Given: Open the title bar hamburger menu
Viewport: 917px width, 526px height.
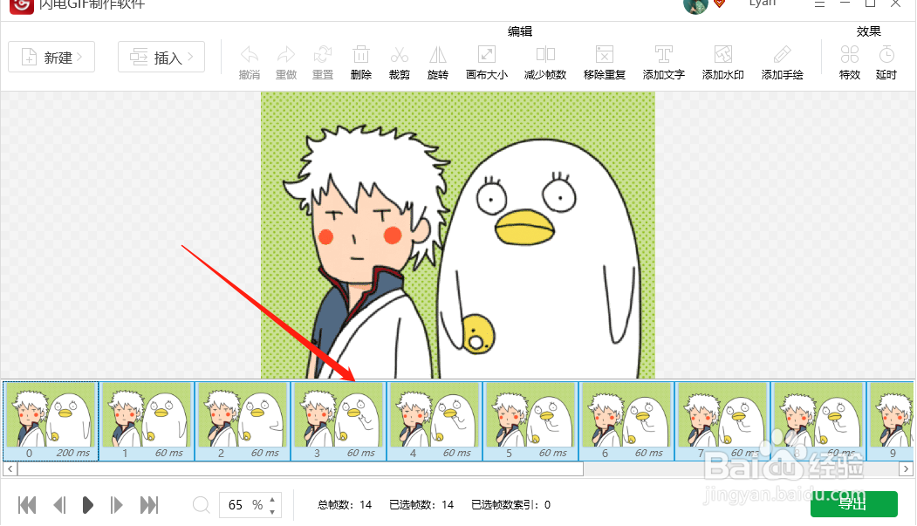Looking at the screenshot, I should pyautogui.click(x=820, y=3).
